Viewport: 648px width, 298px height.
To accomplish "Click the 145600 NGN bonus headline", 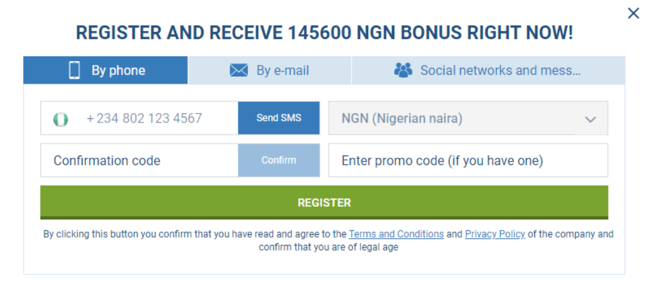I will 324,33.
